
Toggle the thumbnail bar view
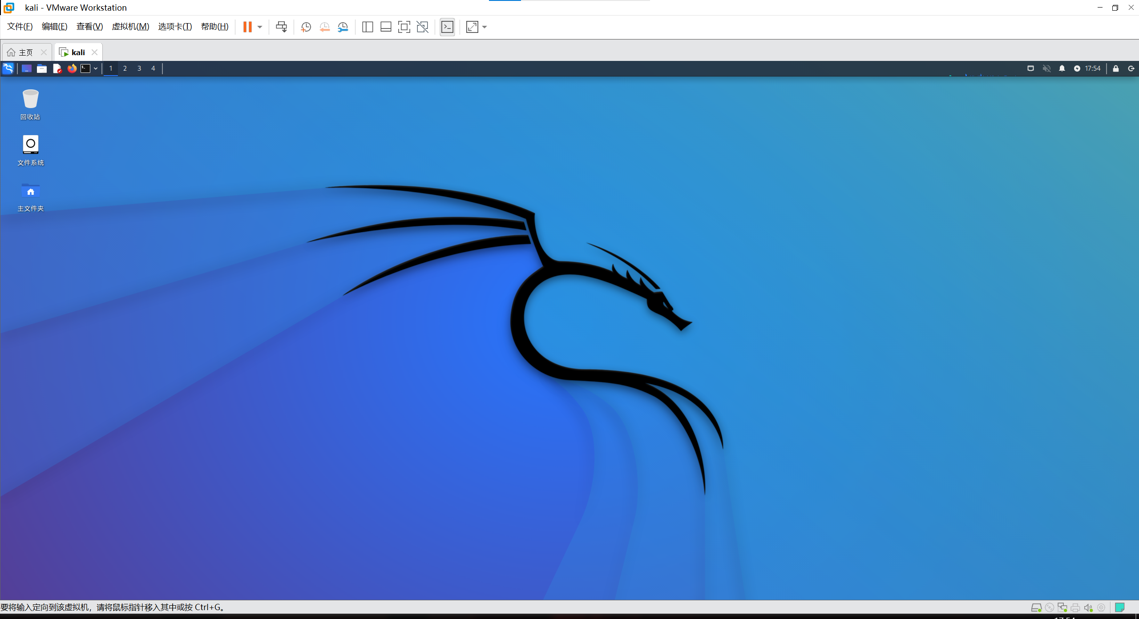(386, 27)
